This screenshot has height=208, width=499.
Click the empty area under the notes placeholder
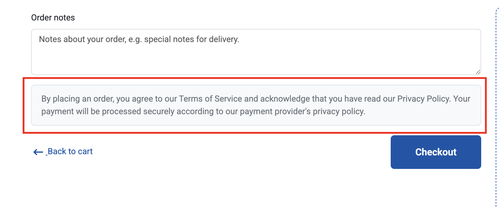click(256, 60)
